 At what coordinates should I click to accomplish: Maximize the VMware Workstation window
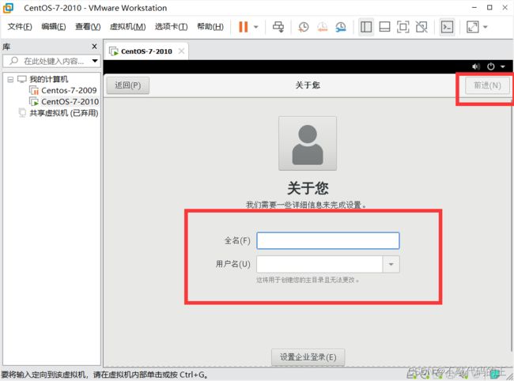tap(489, 8)
